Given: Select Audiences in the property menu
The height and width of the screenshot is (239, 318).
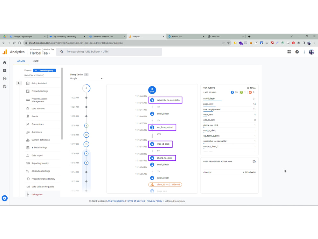Looking at the screenshot, I should click(36, 132).
